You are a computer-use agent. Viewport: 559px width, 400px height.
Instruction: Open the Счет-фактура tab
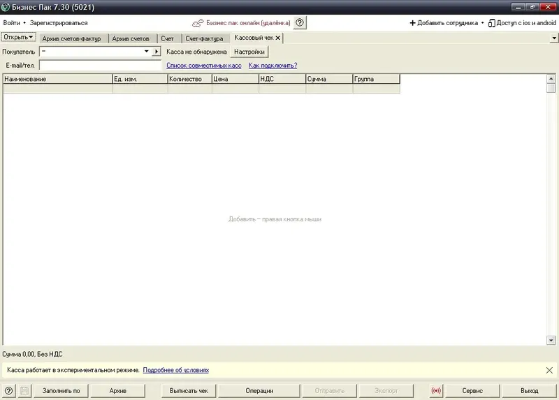coord(204,38)
